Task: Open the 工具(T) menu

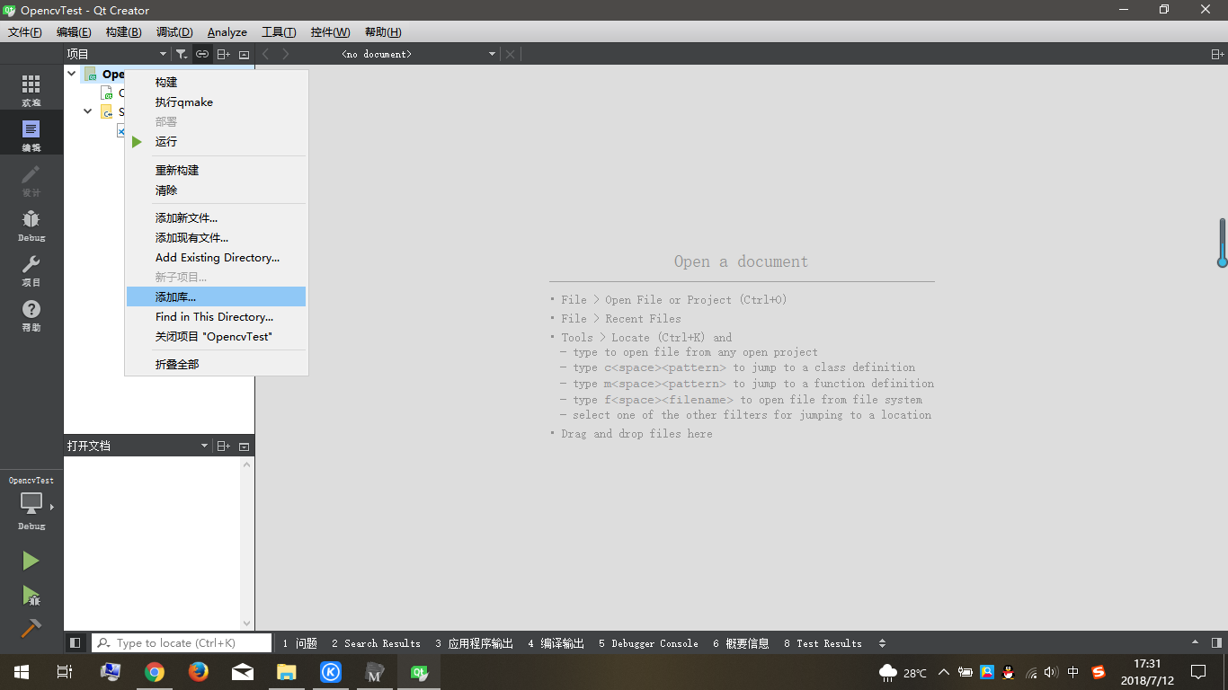Action: pyautogui.click(x=279, y=31)
